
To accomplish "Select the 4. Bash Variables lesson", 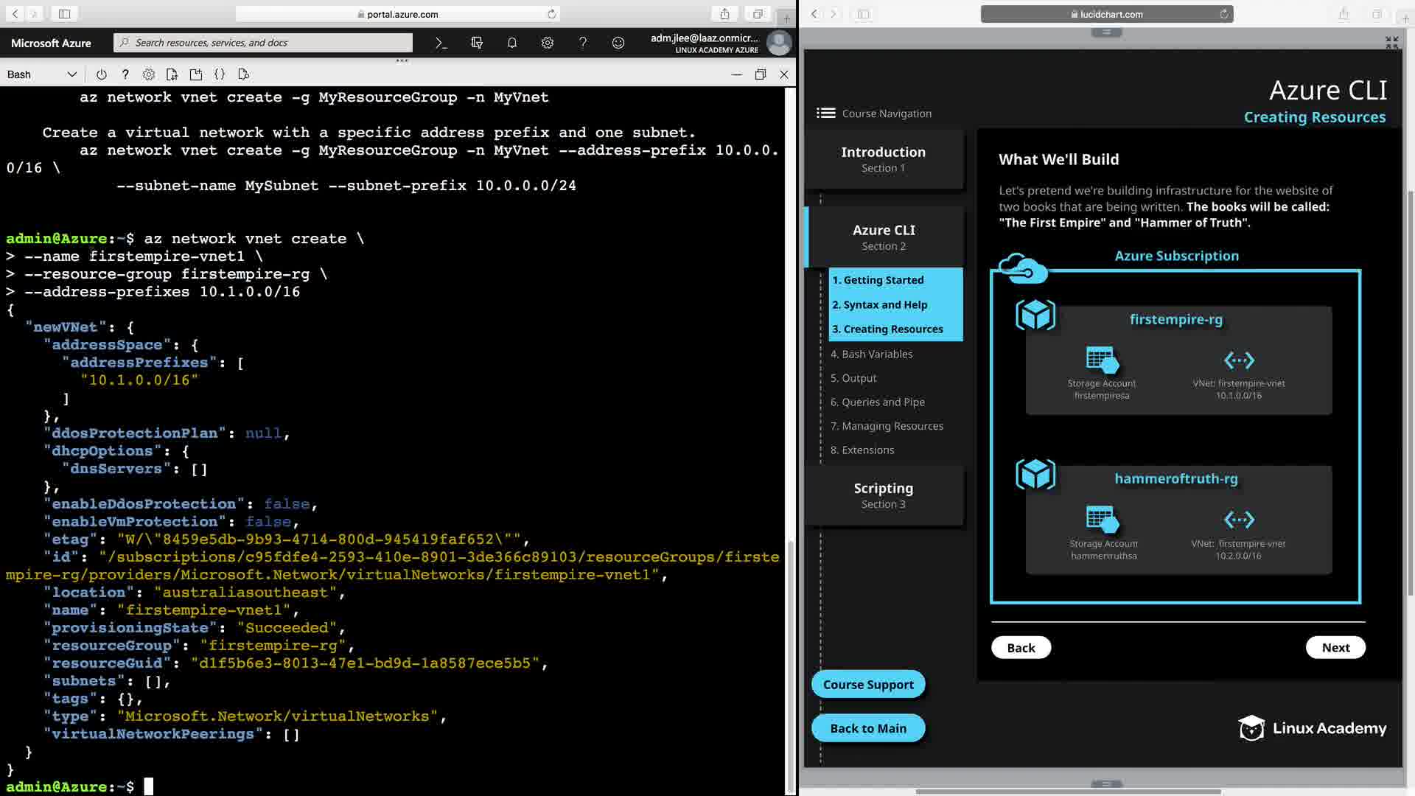I will [x=871, y=354].
